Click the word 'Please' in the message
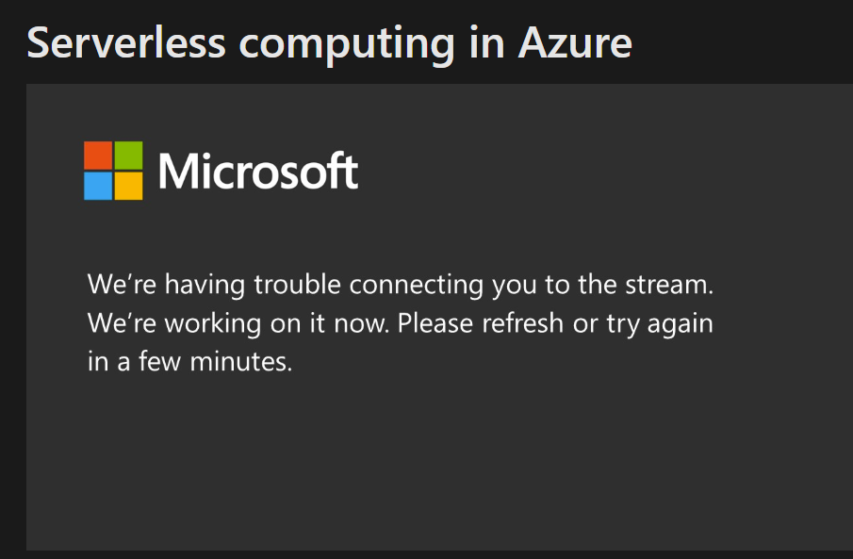The image size is (853, 559). click(x=435, y=323)
